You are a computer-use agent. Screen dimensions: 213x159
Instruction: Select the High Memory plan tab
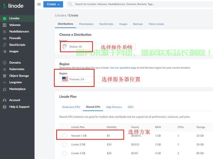114,107
